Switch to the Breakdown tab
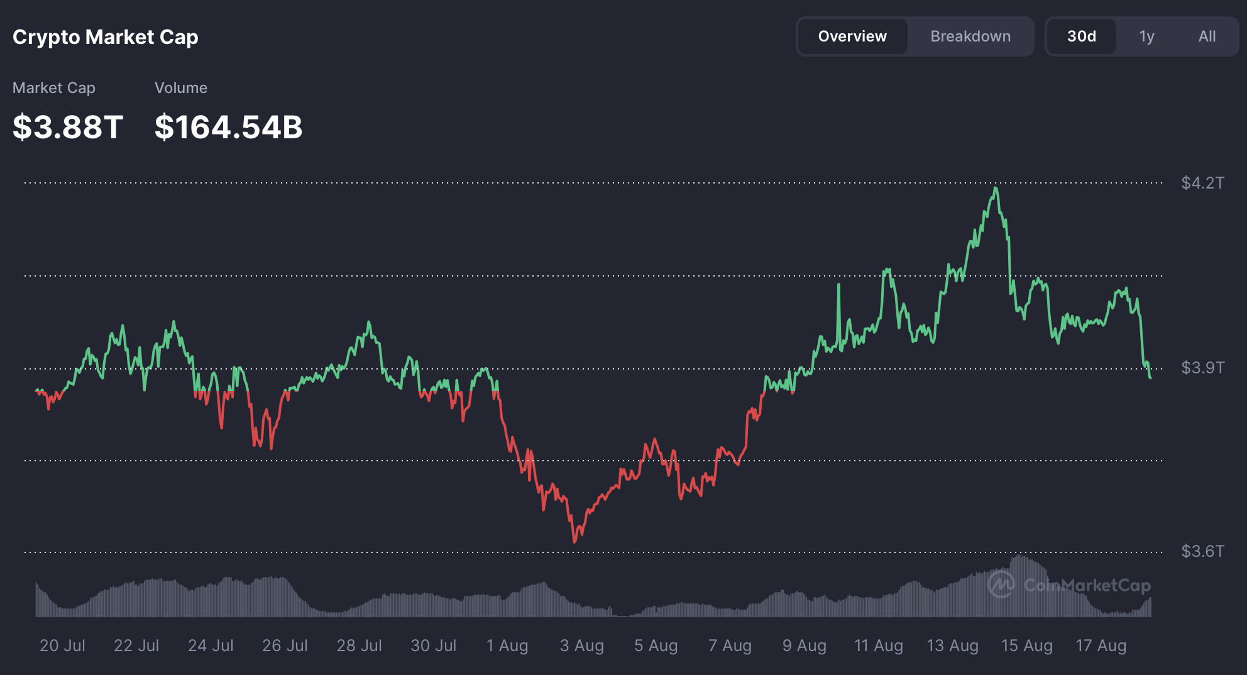 970,36
